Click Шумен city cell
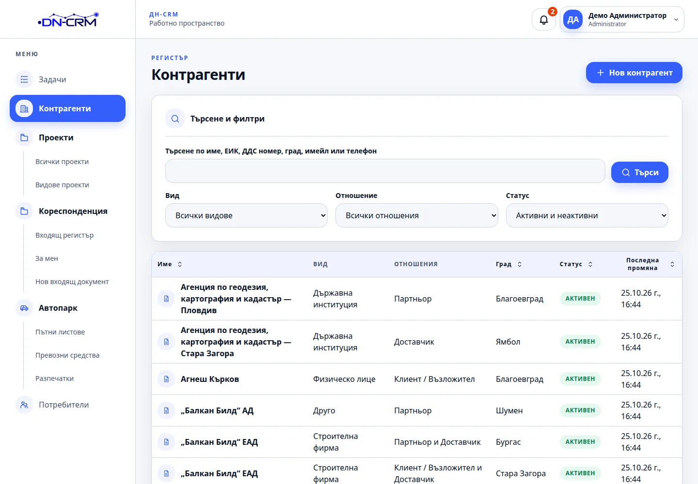This screenshot has height=484, width=698. point(509,410)
